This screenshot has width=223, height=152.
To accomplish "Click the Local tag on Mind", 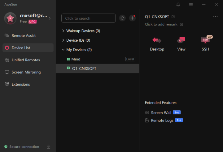I will (x=130, y=59).
